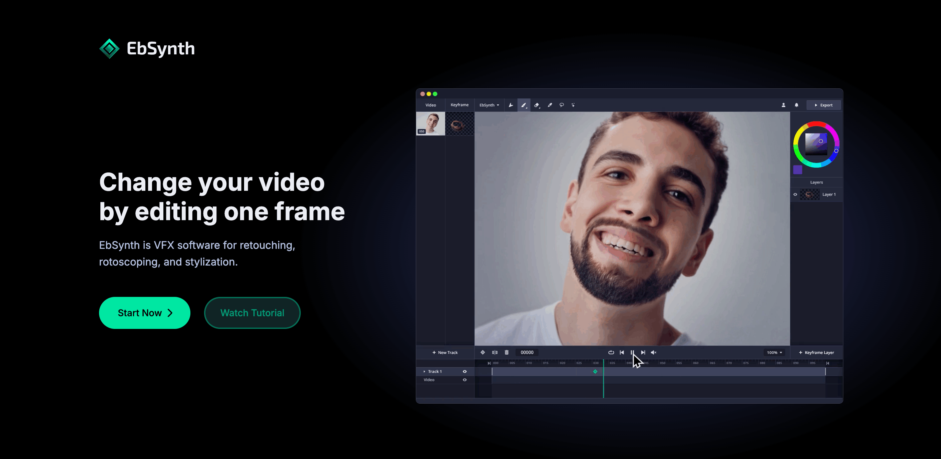Click the EbSynth diamond logo
The height and width of the screenshot is (459, 941).
click(109, 49)
